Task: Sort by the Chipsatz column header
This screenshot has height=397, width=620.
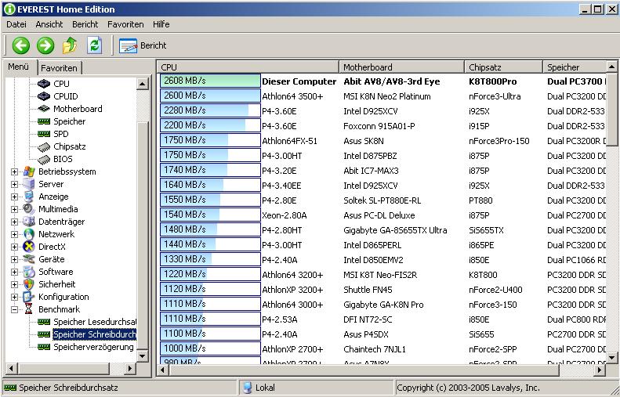Action: [x=503, y=67]
